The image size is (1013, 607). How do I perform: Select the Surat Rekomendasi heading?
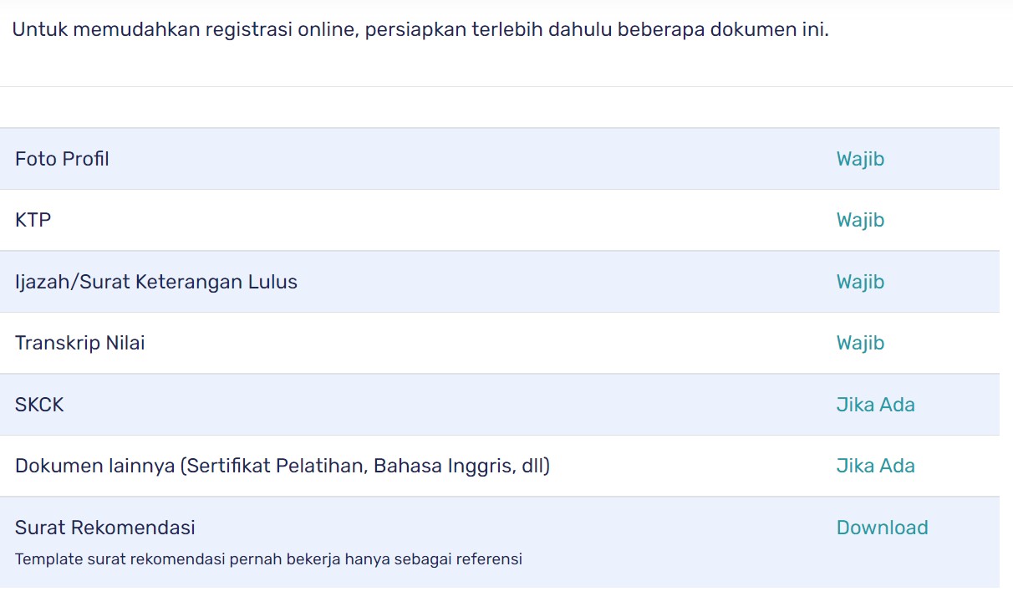[105, 528]
